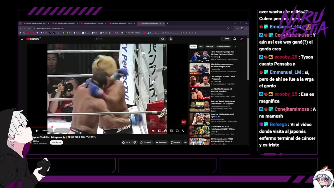Click the Guardar save button
Image resolution: width=334 pixels, height=188 pixels.
176,142
